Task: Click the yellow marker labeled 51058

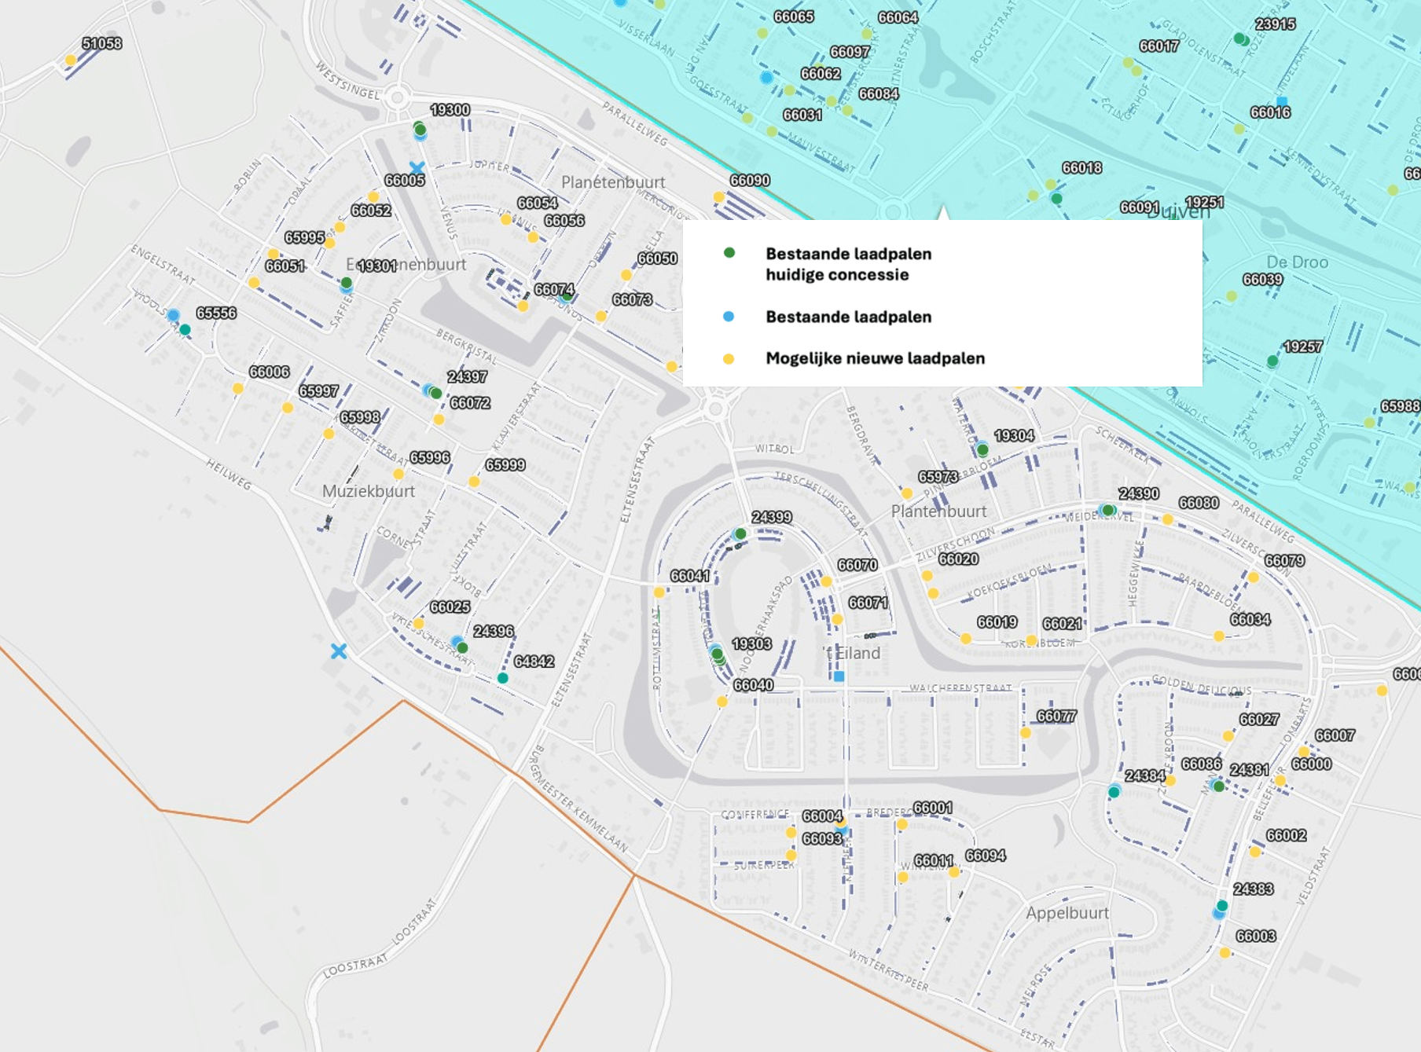Action: (71, 60)
